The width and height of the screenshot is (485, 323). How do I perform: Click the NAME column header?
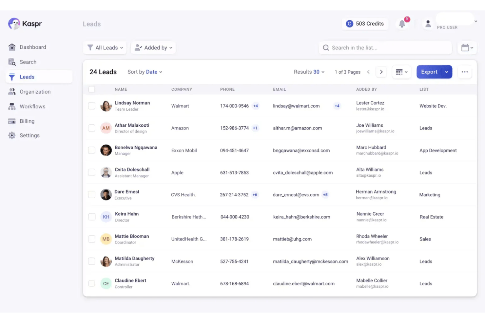121,89
